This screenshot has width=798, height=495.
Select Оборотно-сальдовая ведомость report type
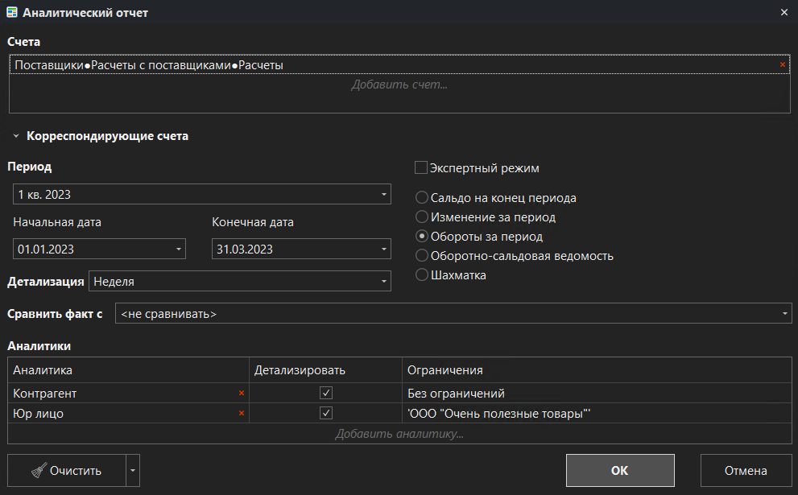pos(421,256)
